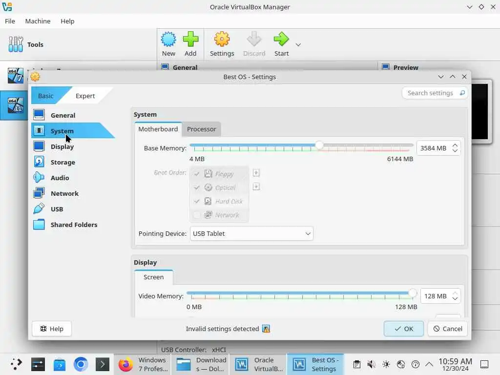Click the clipboard icon in the system tray
Image resolution: width=500 pixels, height=375 pixels.
(357, 364)
